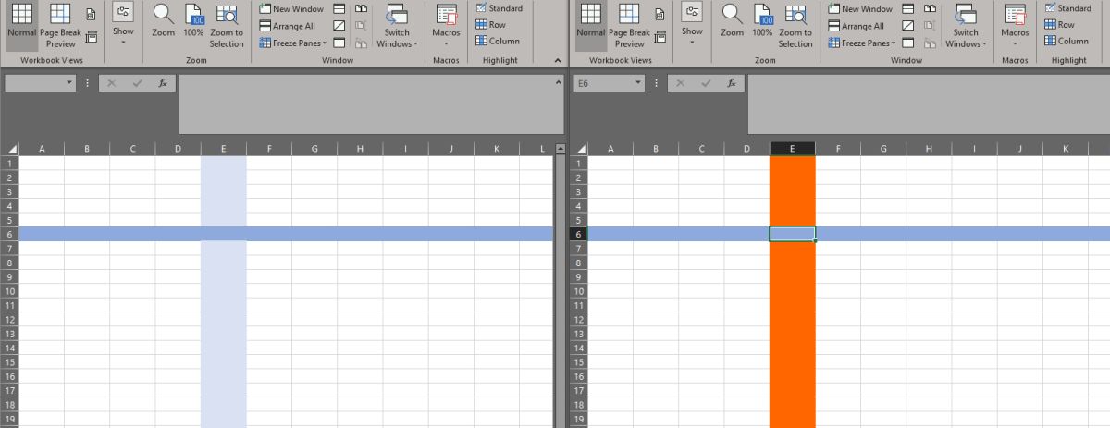Open Freeze Panes dropdown in left window
This screenshot has height=428, width=1110.
pyautogui.click(x=293, y=43)
